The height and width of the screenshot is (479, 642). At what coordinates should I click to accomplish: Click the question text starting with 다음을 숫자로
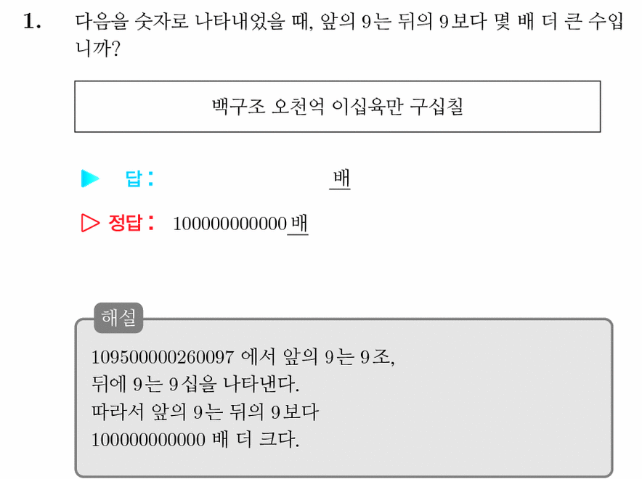click(349, 35)
